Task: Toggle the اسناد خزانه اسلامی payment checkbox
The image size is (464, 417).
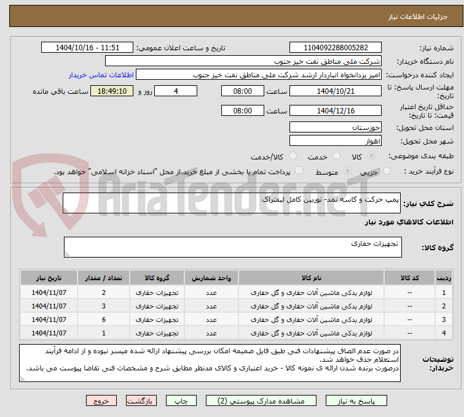Action: point(299,170)
